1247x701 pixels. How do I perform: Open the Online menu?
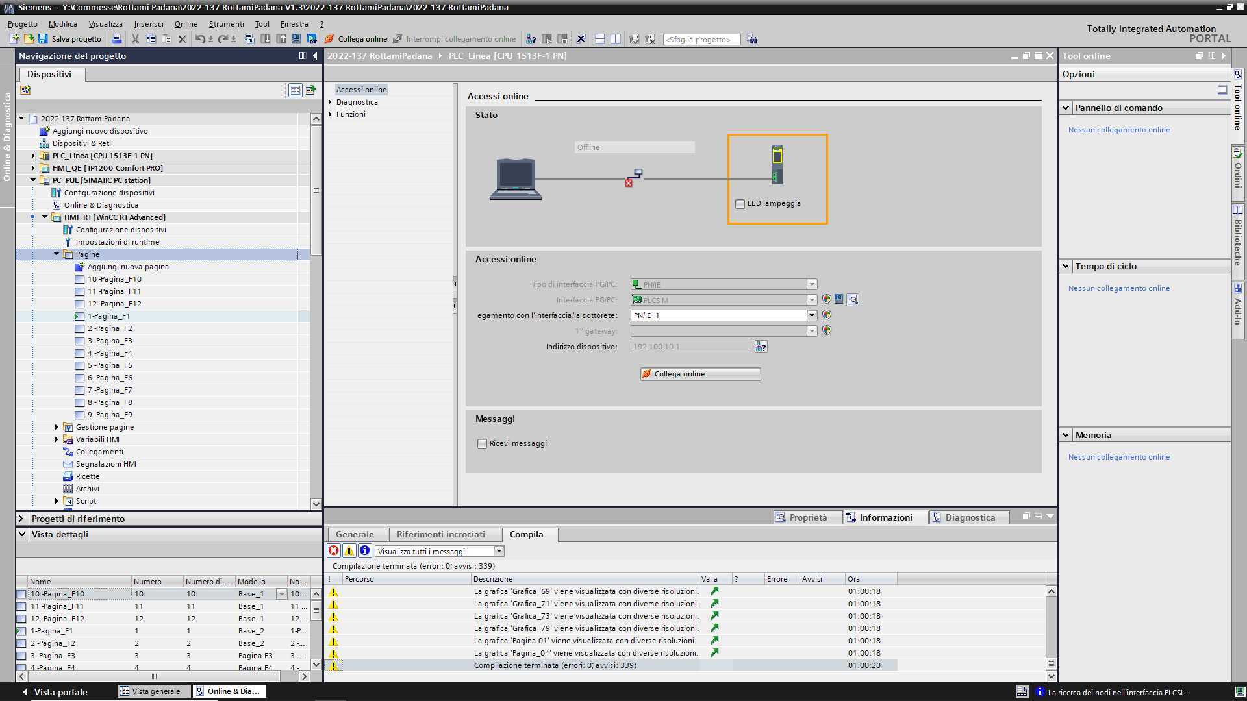click(x=186, y=24)
